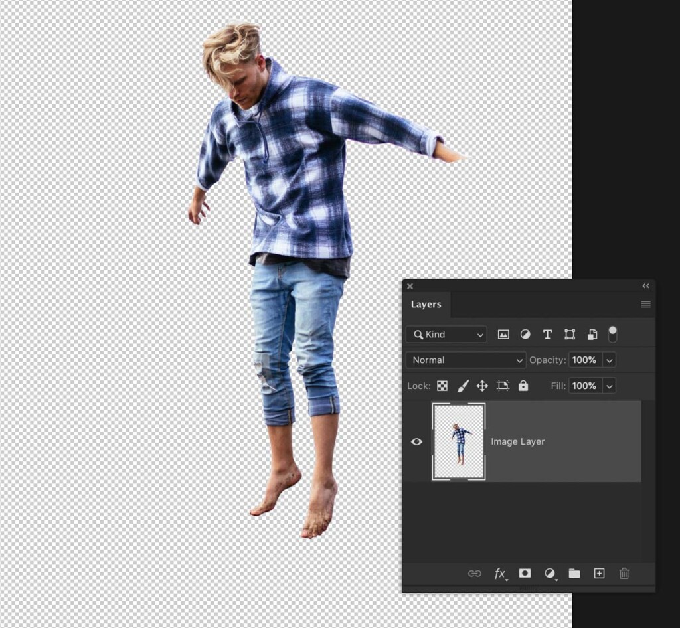The image size is (680, 628).
Task: Click the Fill label
Action: pyautogui.click(x=558, y=386)
